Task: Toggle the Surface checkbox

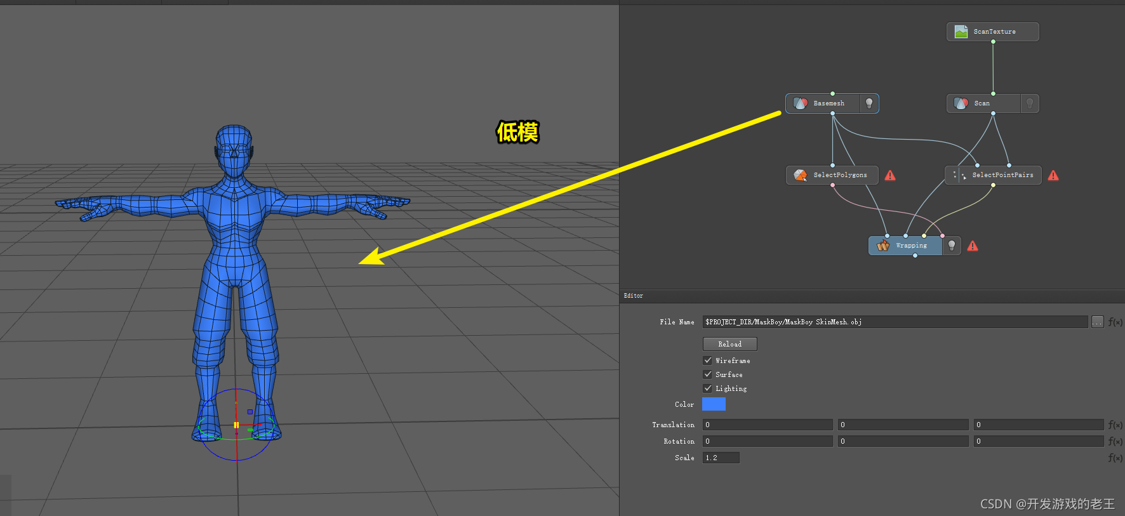Action: [707, 374]
